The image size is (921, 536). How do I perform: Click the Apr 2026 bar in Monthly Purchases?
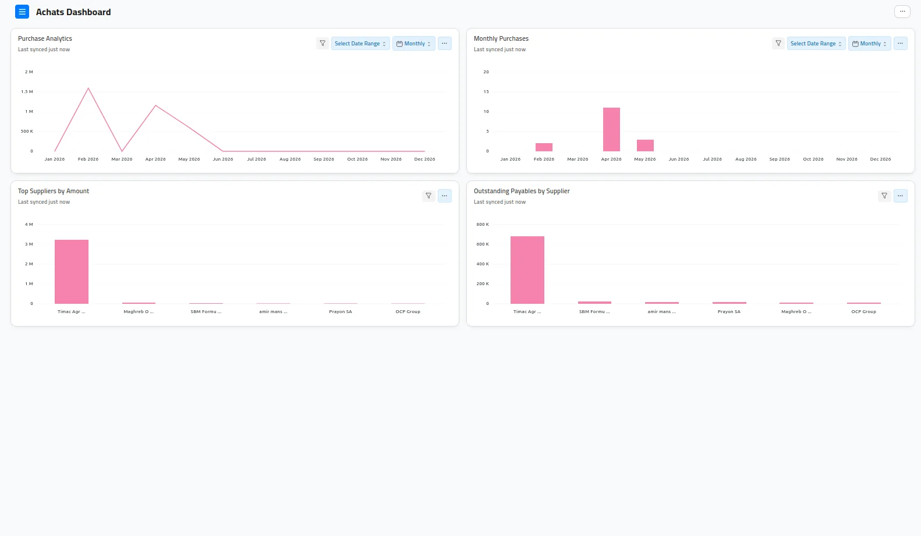pyautogui.click(x=611, y=129)
